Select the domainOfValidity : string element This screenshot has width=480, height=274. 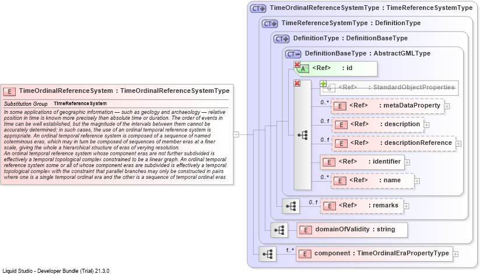pos(352,230)
